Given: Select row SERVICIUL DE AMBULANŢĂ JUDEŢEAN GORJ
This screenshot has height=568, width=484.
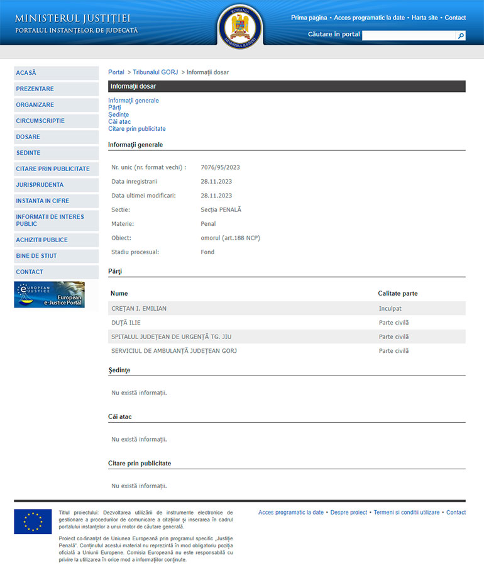Looking at the screenshot, I should tap(287, 350).
